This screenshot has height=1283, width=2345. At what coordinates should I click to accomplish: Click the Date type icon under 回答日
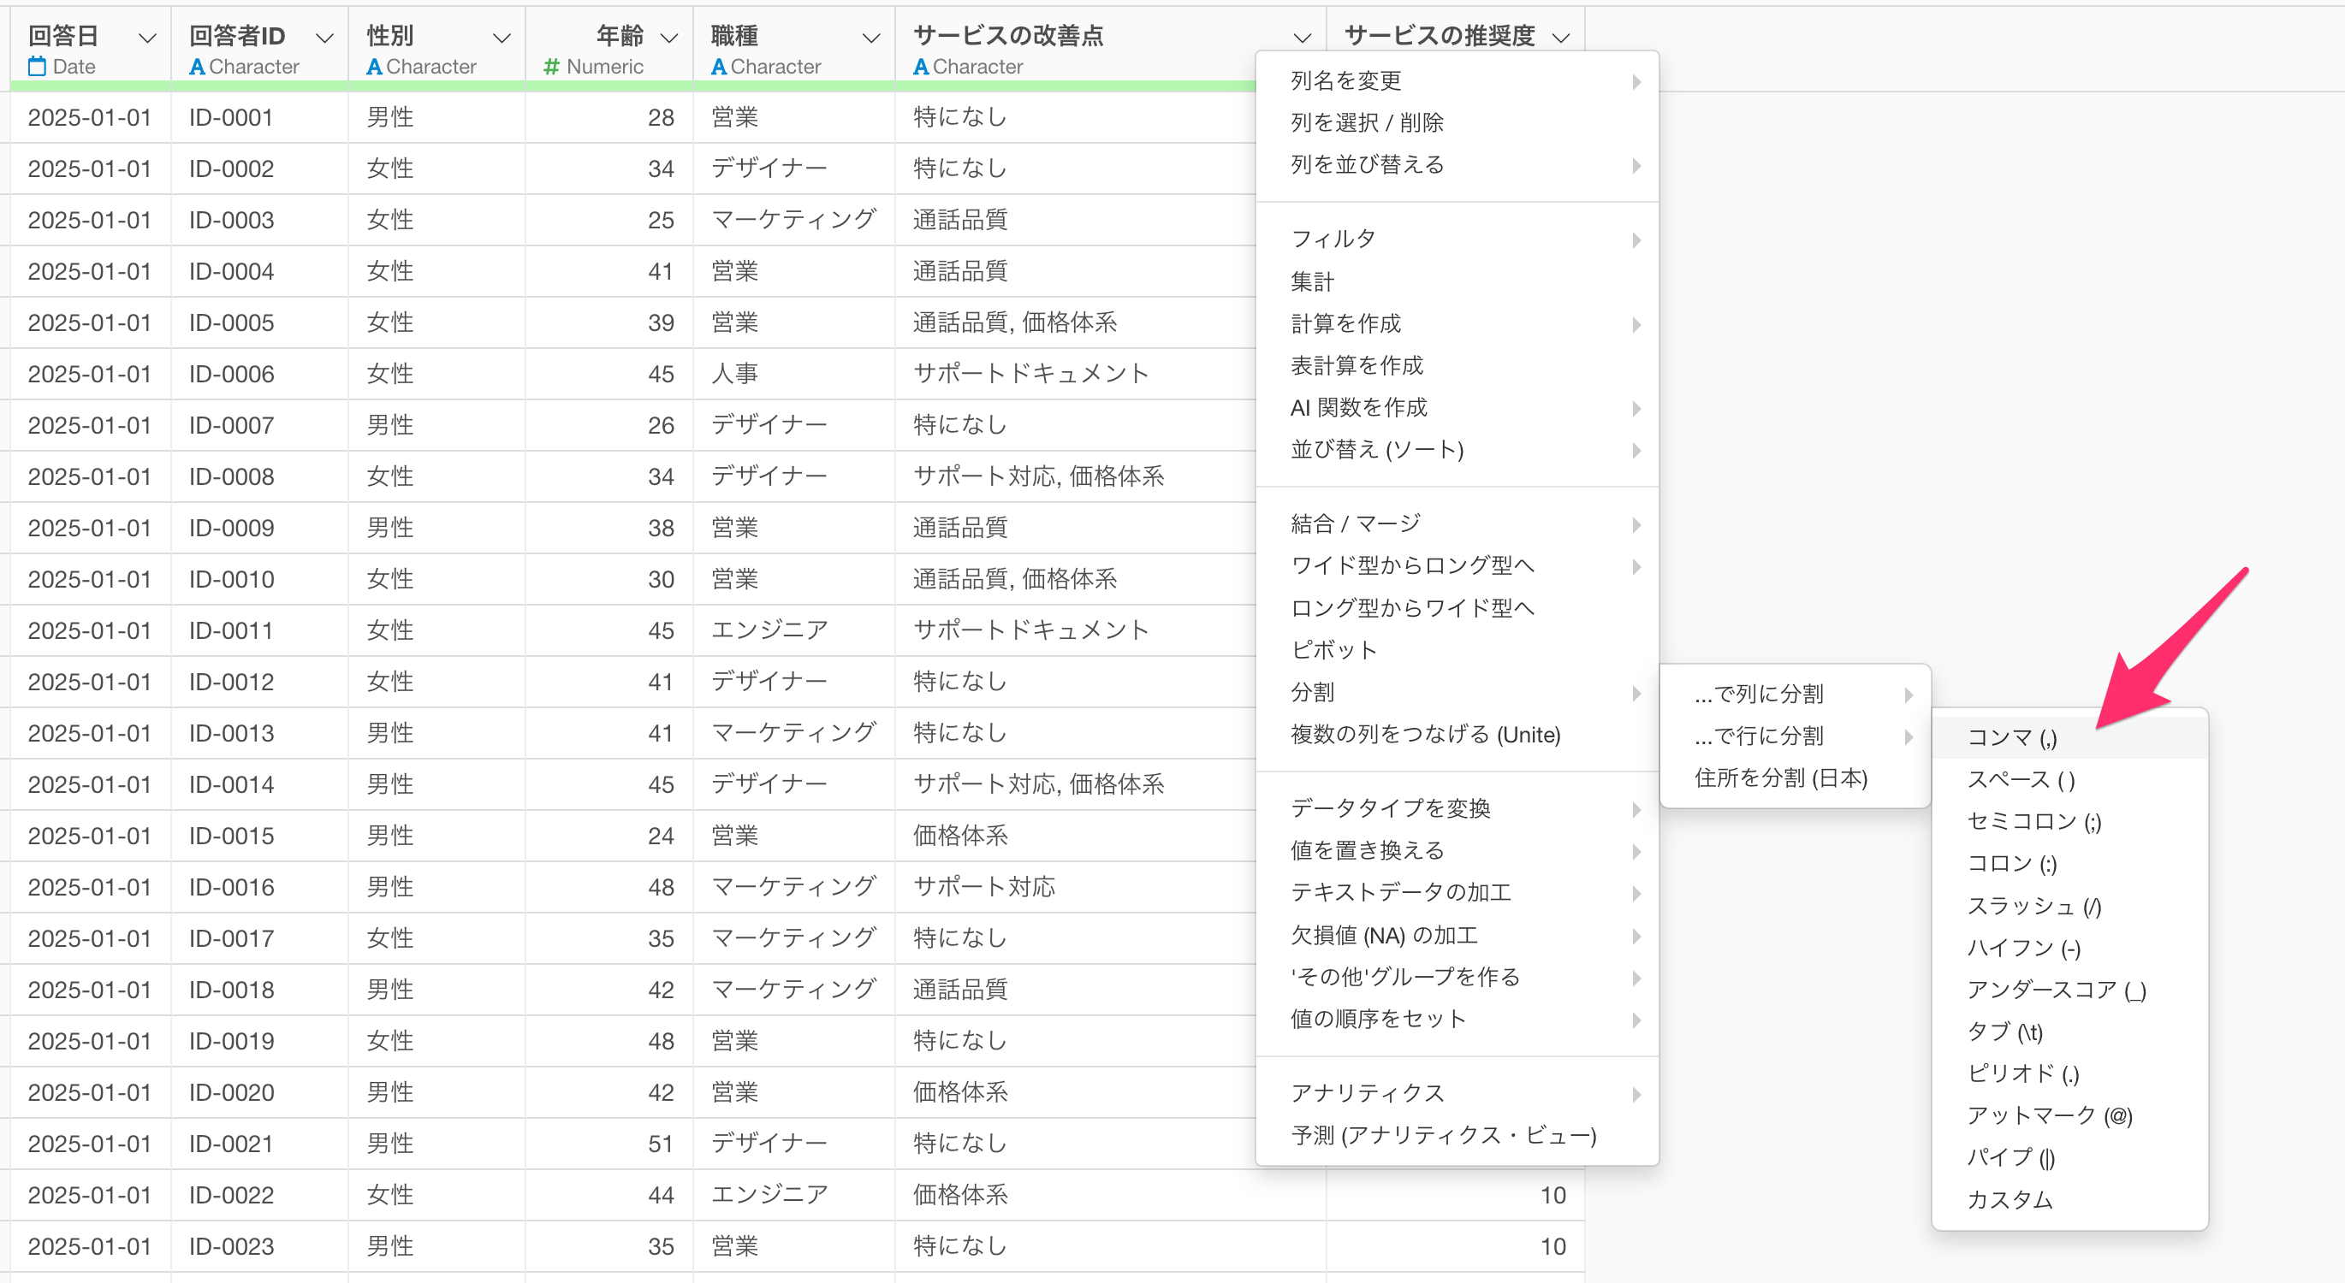37,67
